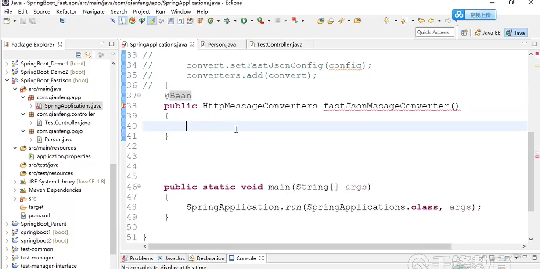Toggle Show Whitespace Characters pilcrow icon
This screenshot has height=269, width=540.
(x=180, y=21)
